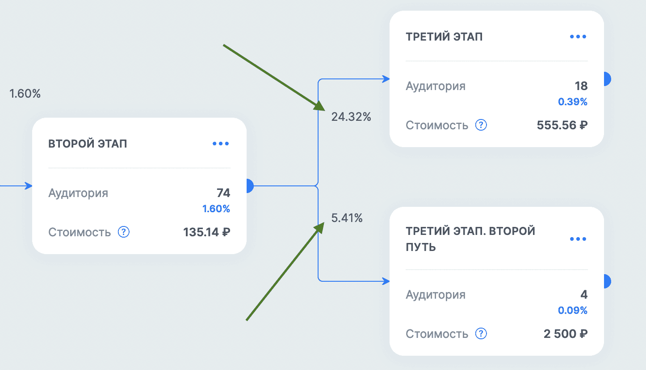Click cost help icon in Третий этап. Второй путь
Screen dimensions: 646x370
coord(481,334)
